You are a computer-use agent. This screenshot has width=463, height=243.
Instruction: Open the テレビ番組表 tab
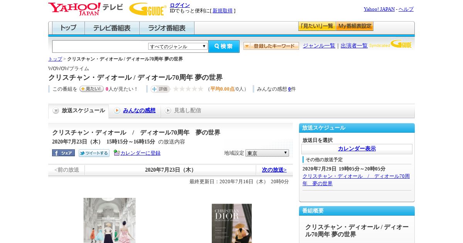point(112,28)
